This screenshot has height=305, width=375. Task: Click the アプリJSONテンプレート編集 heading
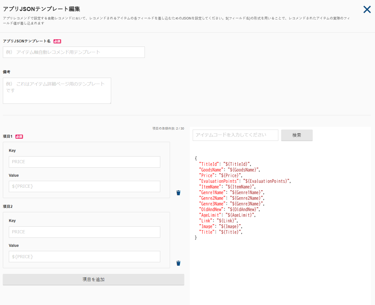tap(41, 9)
